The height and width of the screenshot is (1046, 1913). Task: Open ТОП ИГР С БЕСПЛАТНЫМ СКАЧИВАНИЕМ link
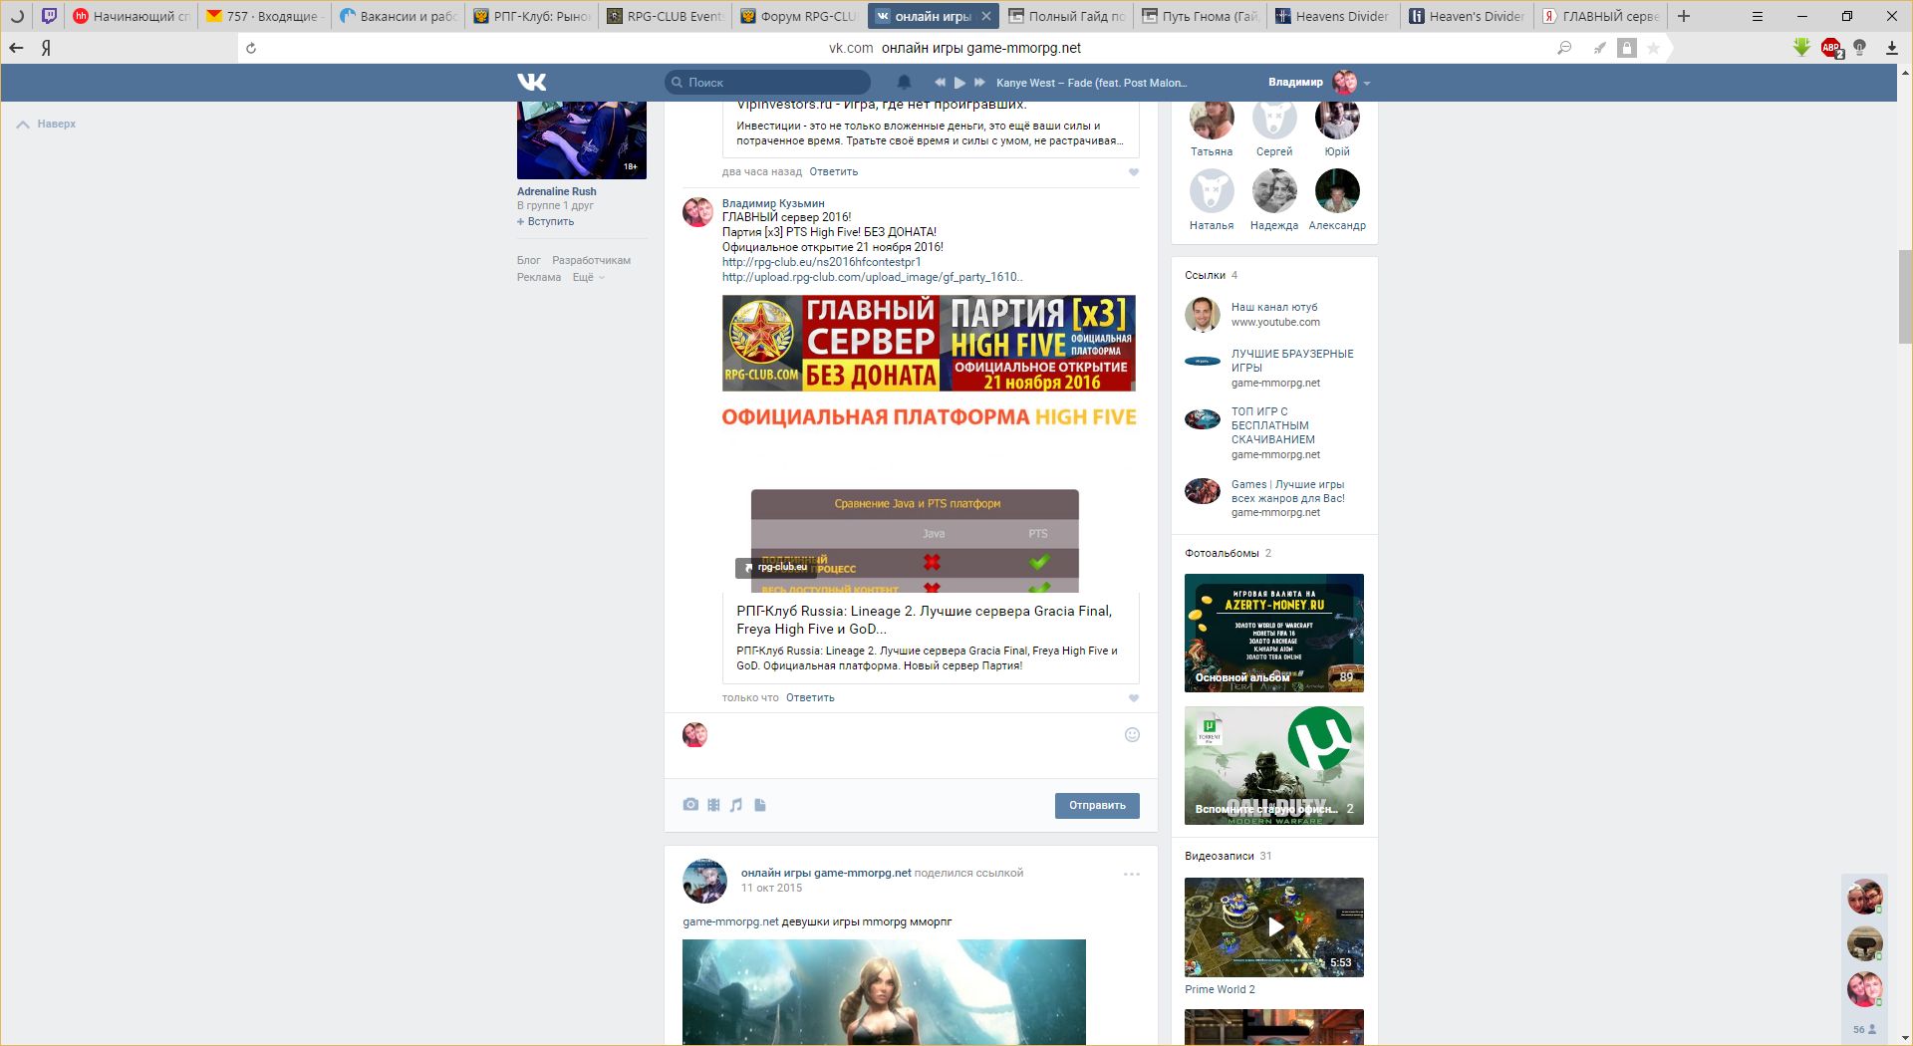1272,425
